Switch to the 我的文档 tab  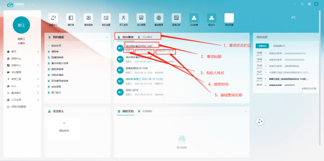pyautogui.click(x=126, y=111)
